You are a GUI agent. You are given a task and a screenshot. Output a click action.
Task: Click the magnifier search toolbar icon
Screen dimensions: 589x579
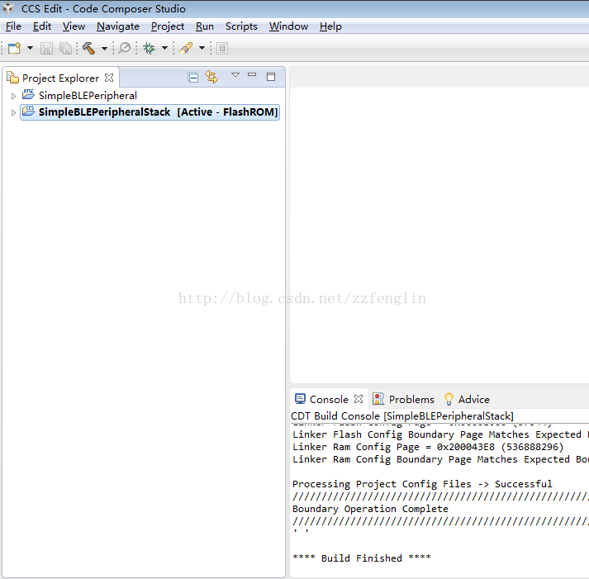point(125,48)
